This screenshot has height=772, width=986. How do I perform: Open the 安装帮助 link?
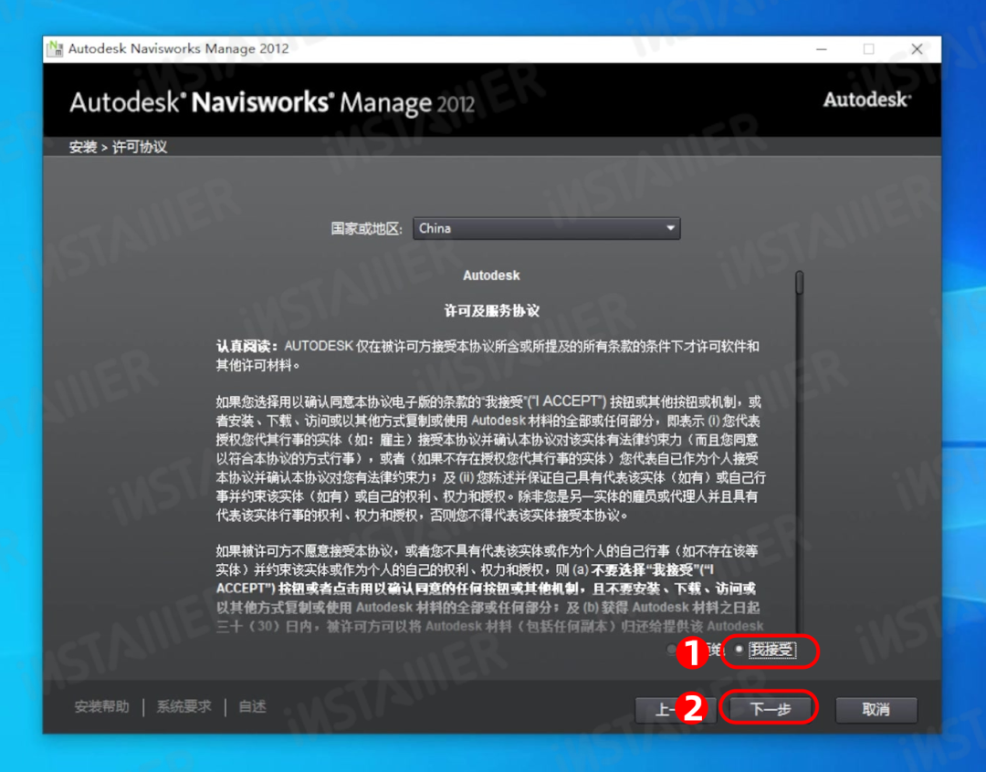click(x=101, y=706)
